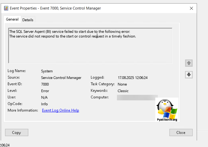The width and height of the screenshot is (208, 147).
Task: Select the Task Category value None
Action: (x=122, y=84)
